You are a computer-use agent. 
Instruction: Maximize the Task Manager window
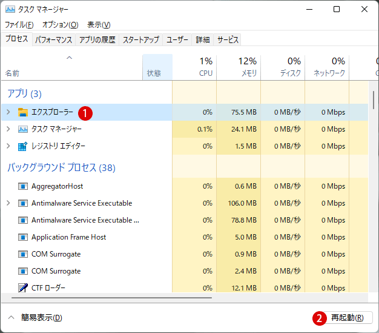pos(337,9)
